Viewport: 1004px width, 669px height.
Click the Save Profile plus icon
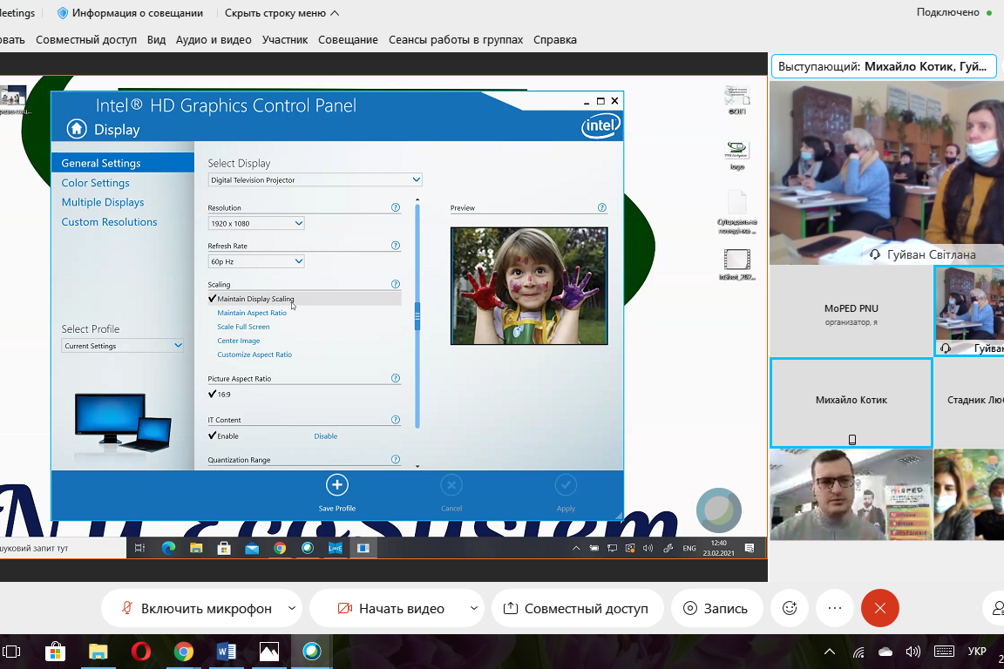[336, 485]
